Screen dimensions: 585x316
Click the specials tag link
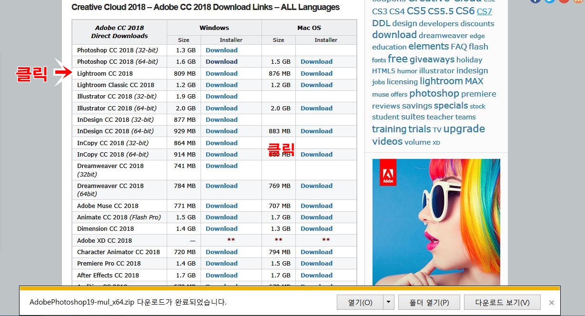(x=451, y=106)
